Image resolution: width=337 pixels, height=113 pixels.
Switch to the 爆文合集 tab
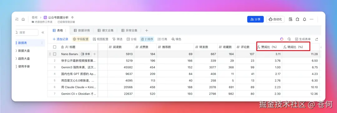coord(105,31)
